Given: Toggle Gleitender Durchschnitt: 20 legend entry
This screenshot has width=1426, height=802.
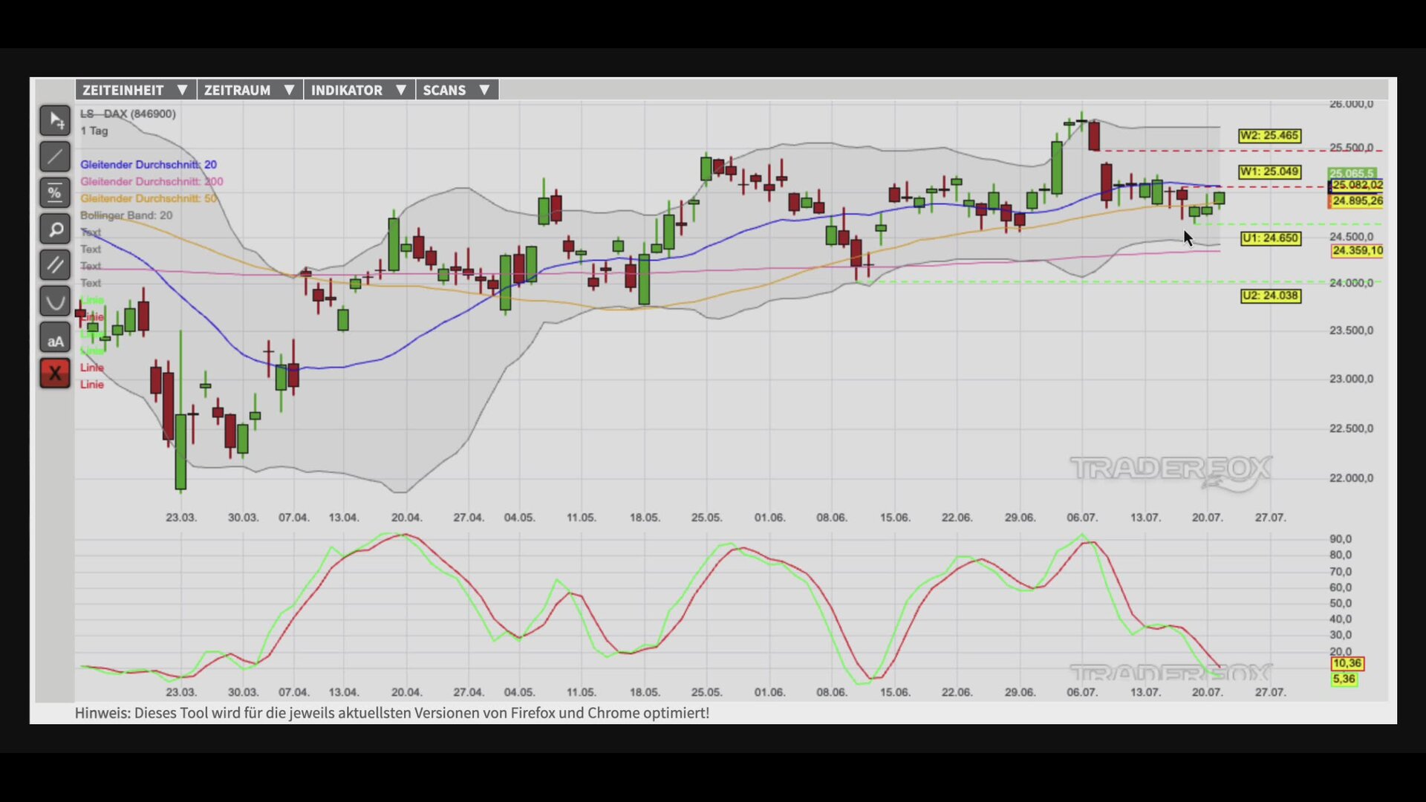Looking at the screenshot, I should click(x=149, y=165).
